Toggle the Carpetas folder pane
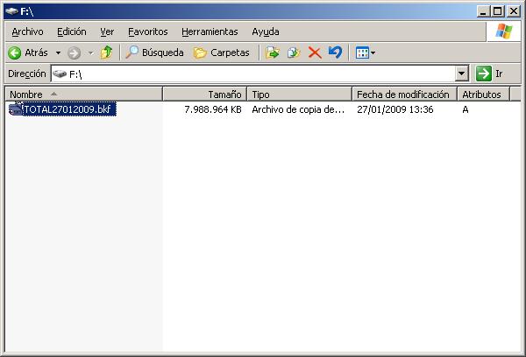 221,52
